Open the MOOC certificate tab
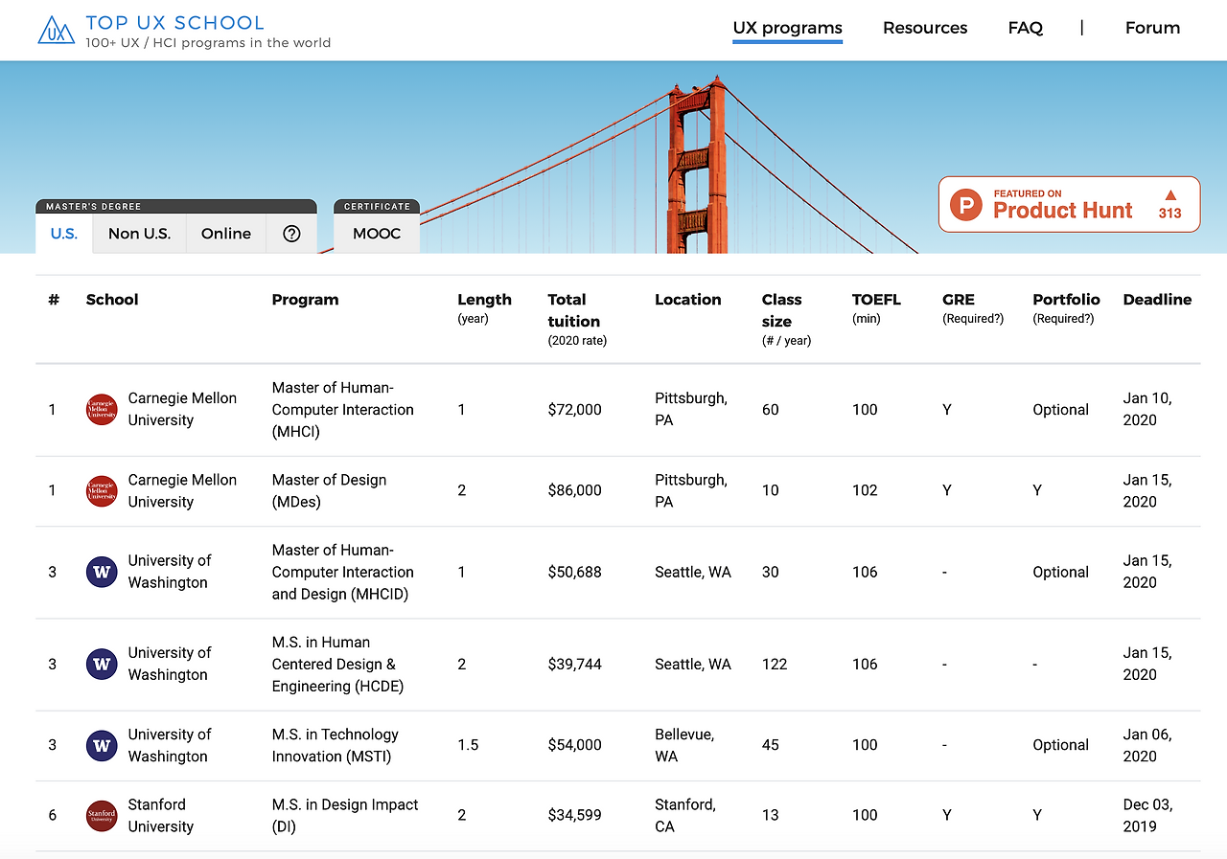 point(377,234)
